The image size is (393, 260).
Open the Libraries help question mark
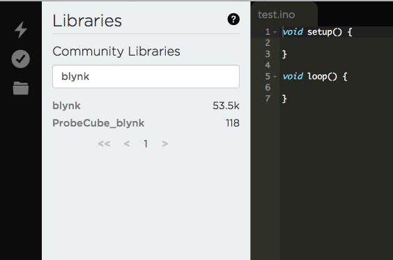tap(233, 19)
